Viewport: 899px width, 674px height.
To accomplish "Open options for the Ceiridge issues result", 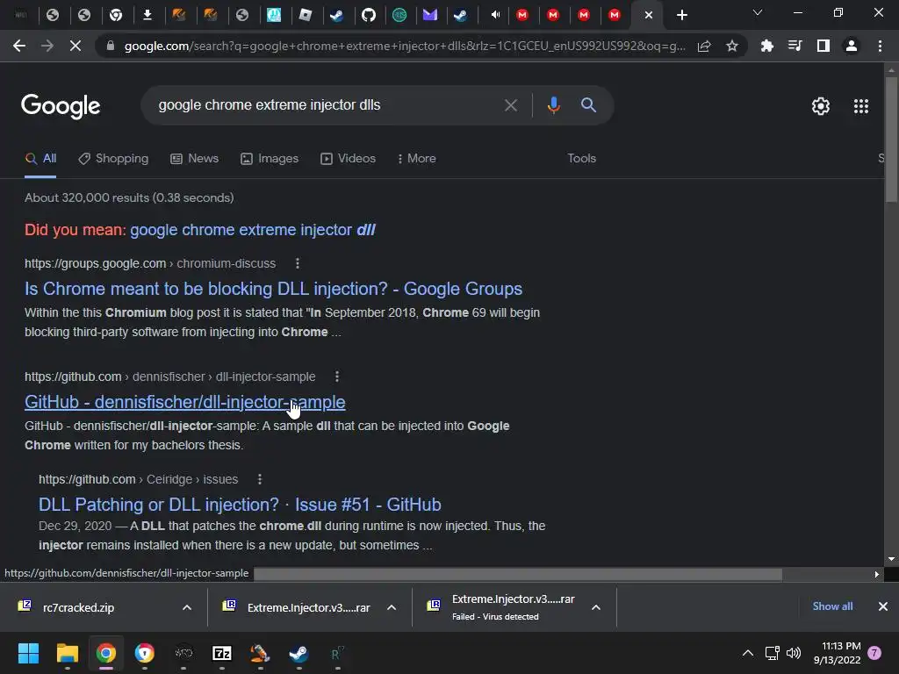I will click(x=260, y=479).
